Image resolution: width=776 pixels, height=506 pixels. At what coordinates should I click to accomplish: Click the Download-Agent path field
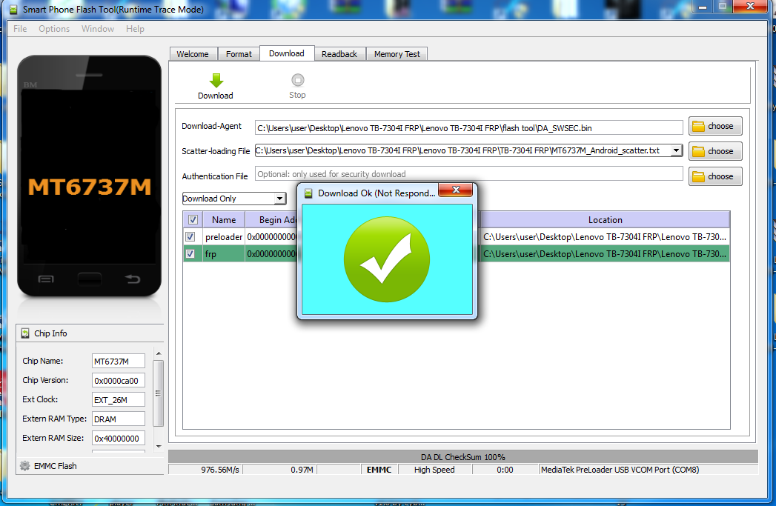click(468, 127)
